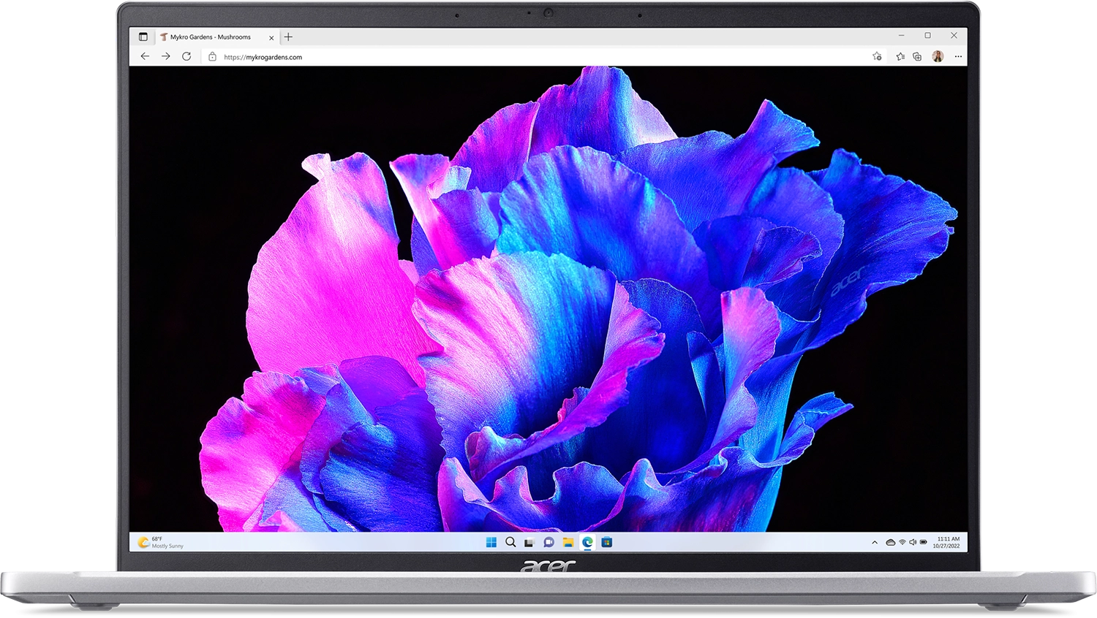This screenshot has width=1097, height=618.
Task: Refresh the current page
Action: coord(186,56)
